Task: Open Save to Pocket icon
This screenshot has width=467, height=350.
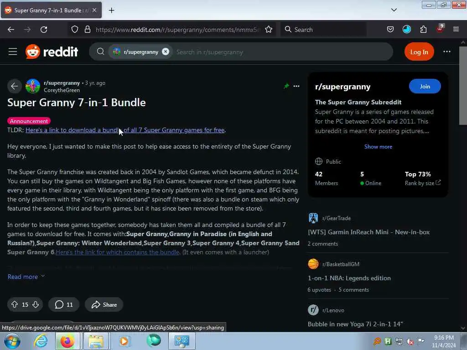Action: [x=390, y=29]
